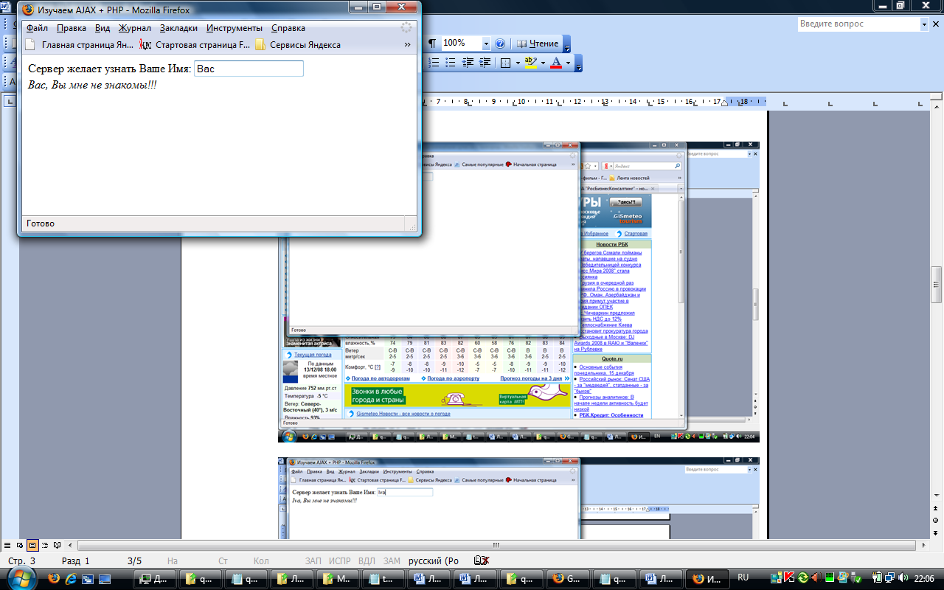
Task: Click the show desktop quick launch icon
Action: [x=104, y=578]
